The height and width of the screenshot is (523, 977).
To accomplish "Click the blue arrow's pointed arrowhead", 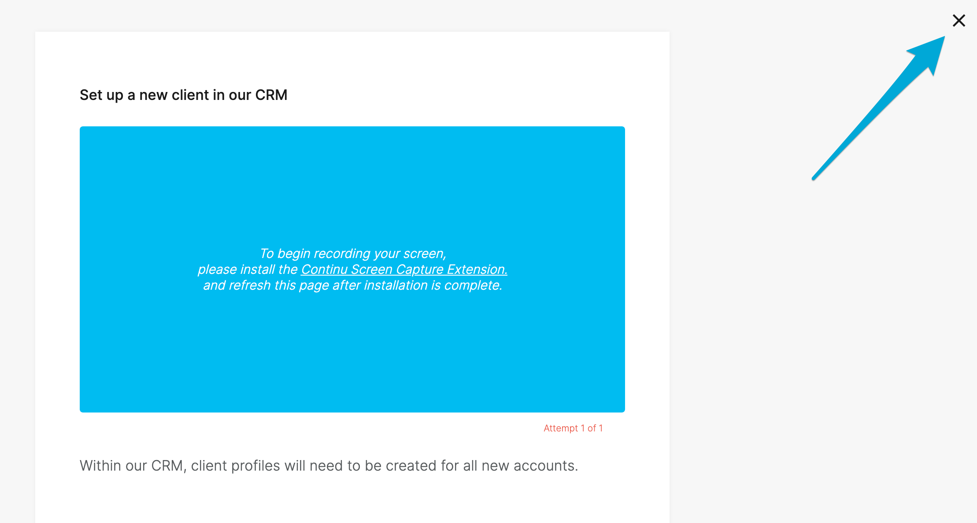I will pos(929,53).
